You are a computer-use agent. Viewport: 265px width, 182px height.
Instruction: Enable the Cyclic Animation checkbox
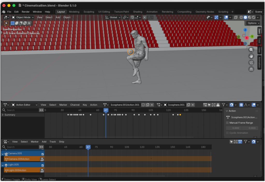click(227, 133)
